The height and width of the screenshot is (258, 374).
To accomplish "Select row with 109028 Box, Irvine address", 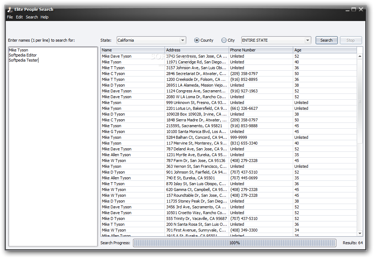I will pos(229,114).
